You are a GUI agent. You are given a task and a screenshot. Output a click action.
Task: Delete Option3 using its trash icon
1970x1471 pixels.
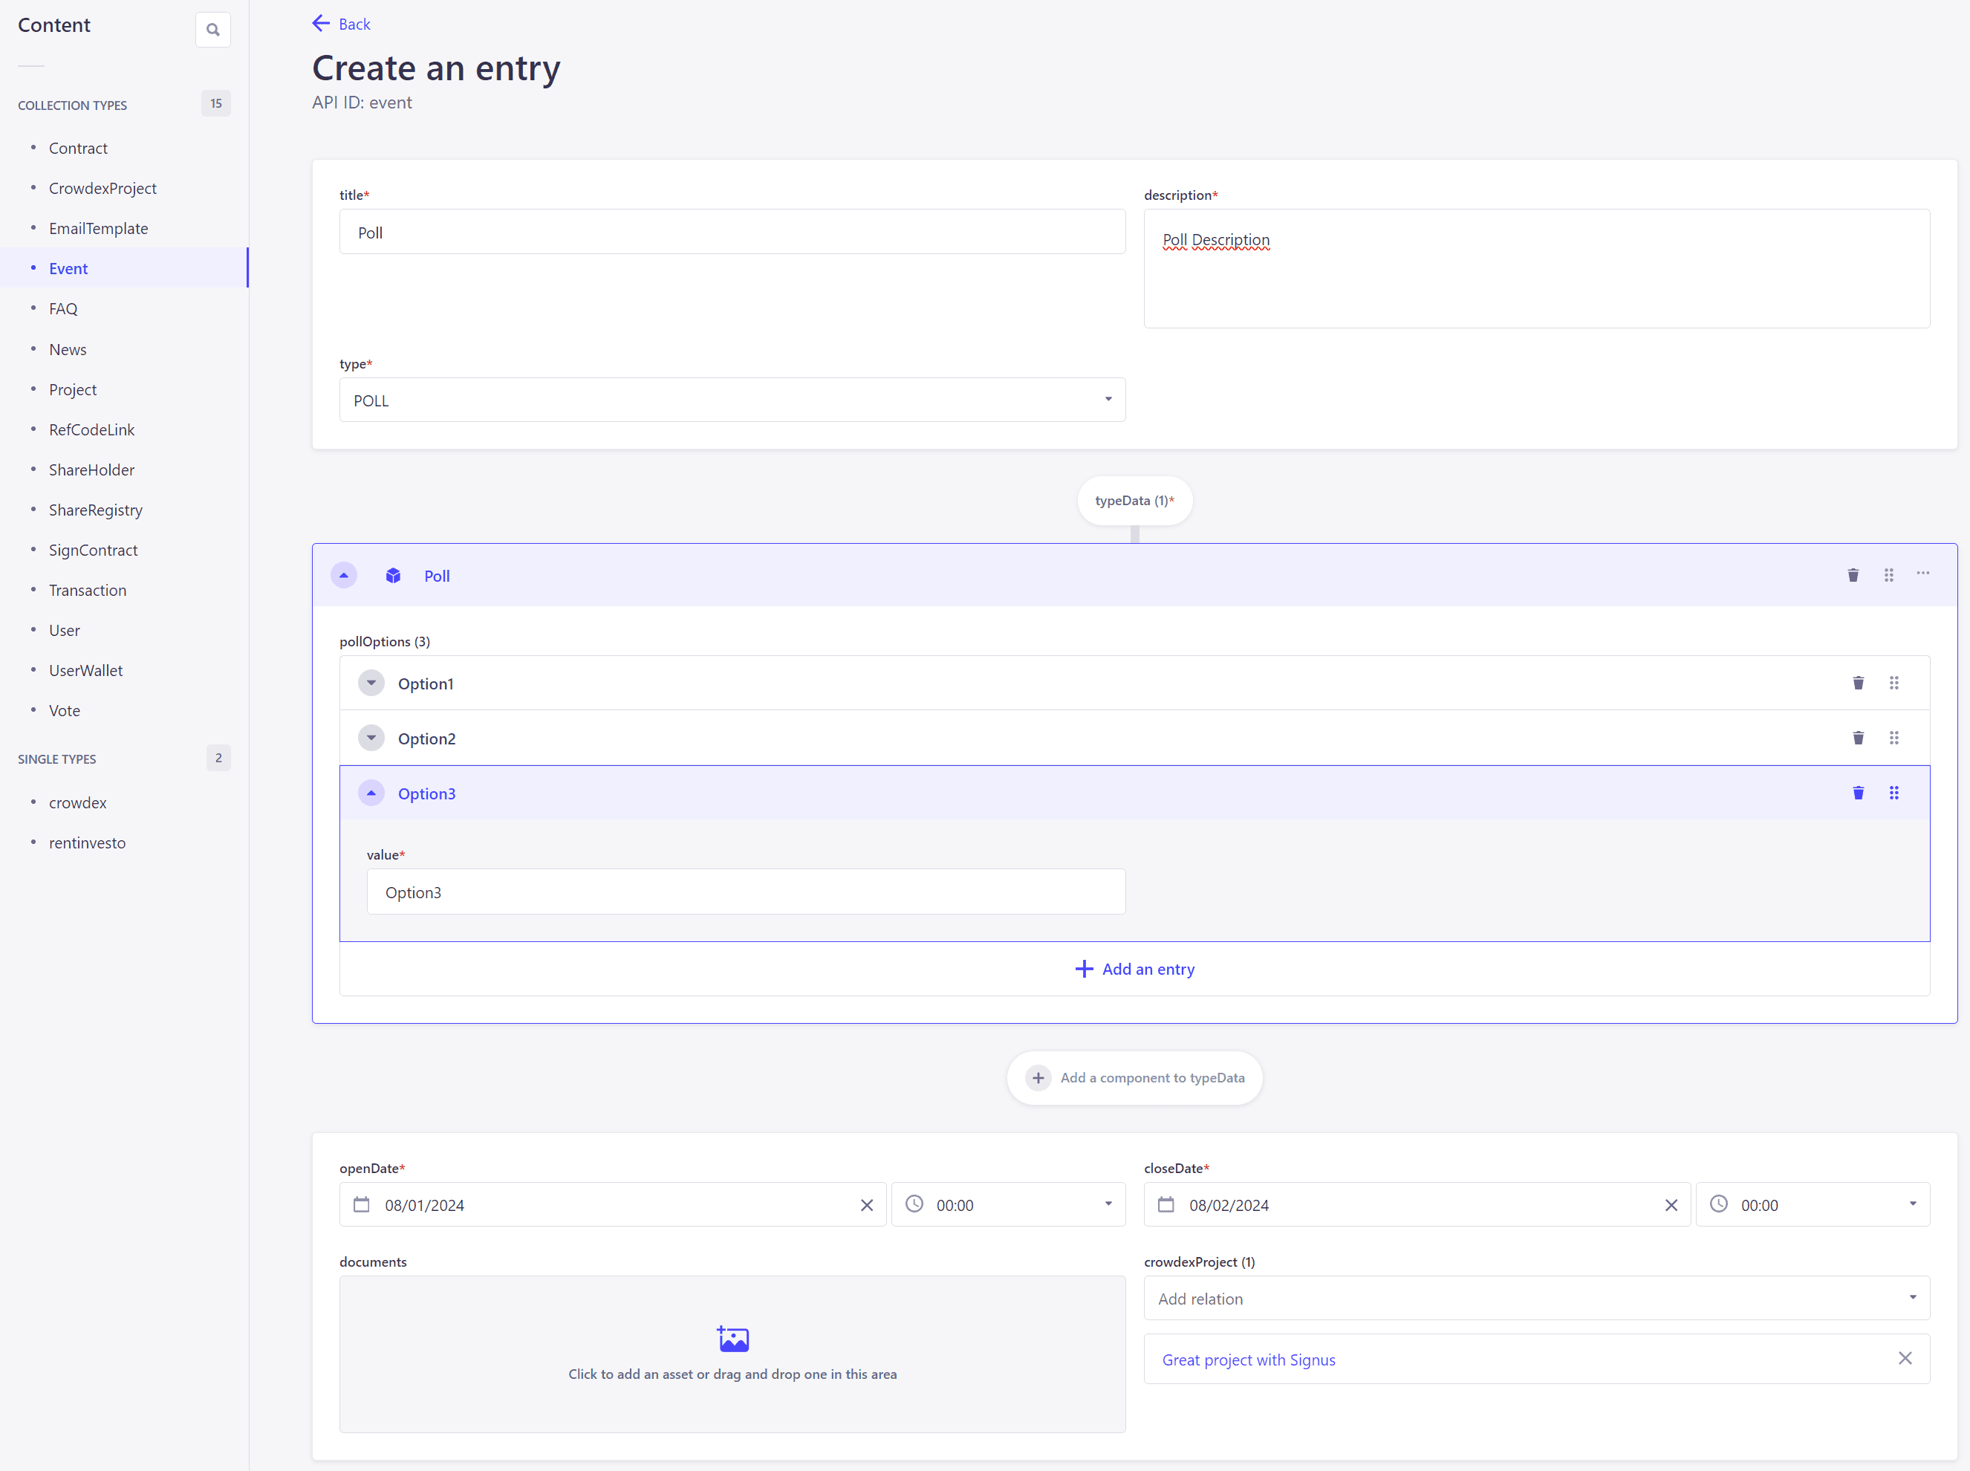1858,793
